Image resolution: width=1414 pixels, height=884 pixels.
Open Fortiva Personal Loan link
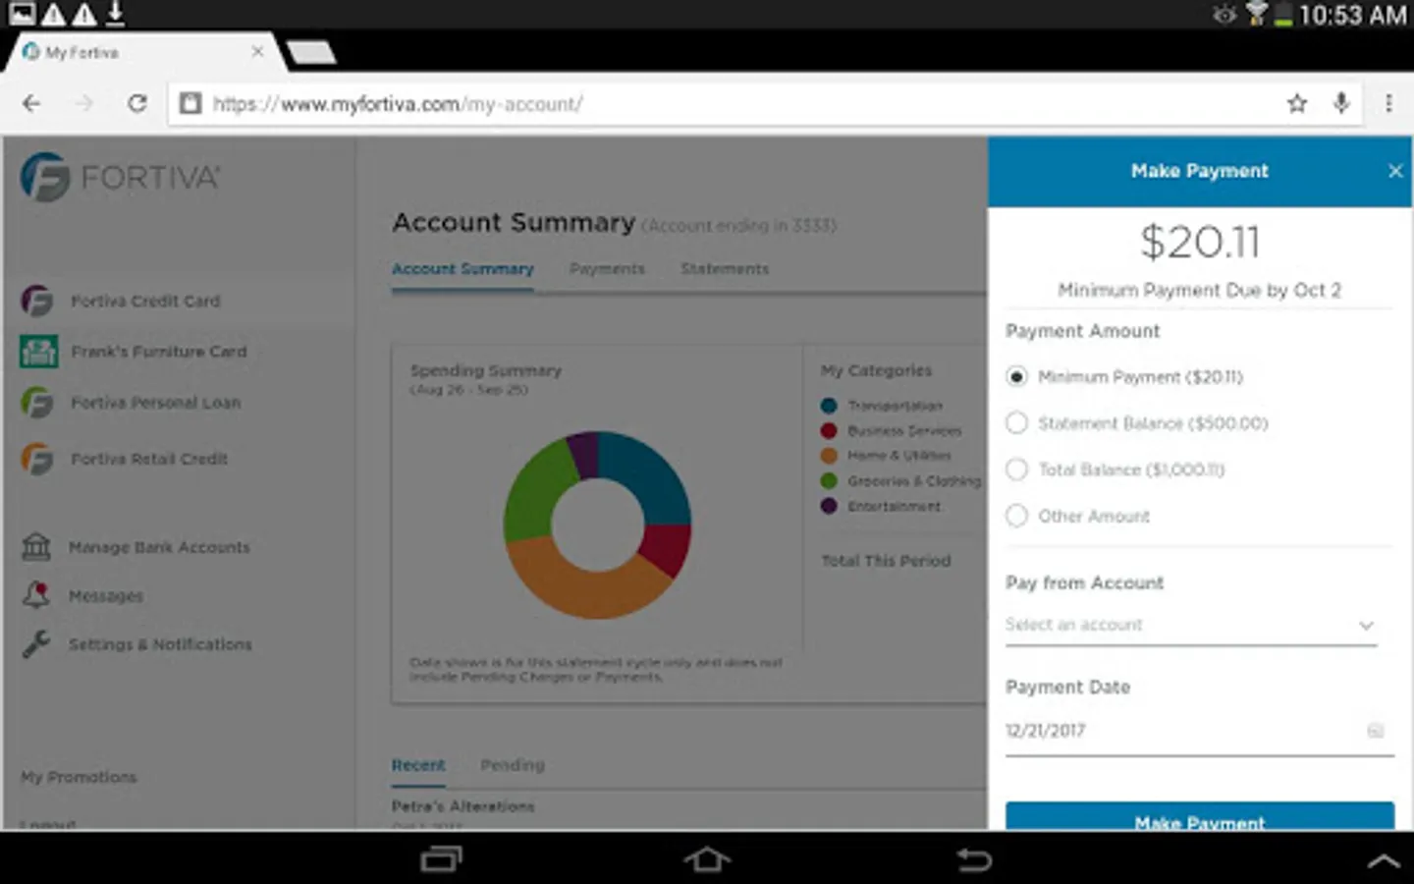coord(155,403)
